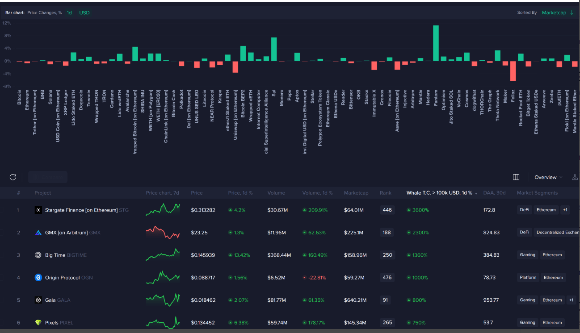Click the Origin Protocol blue logo

tap(38, 278)
